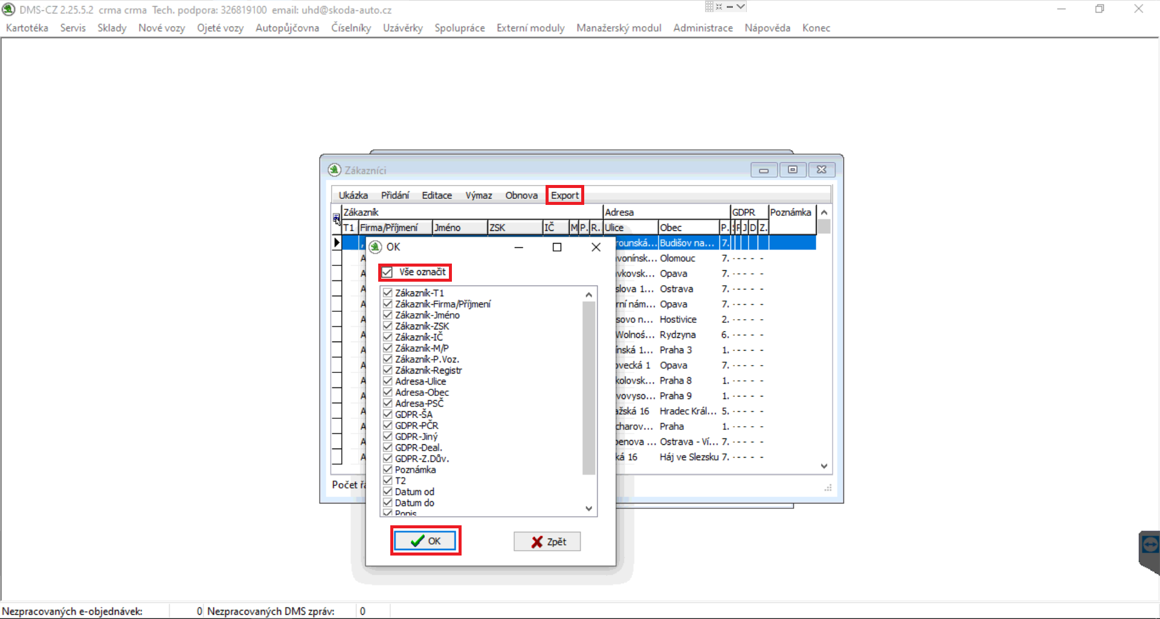This screenshot has width=1160, height=619.
Task: Open the Export menu in Zákazníci
Action: click(x=564, y=195)
